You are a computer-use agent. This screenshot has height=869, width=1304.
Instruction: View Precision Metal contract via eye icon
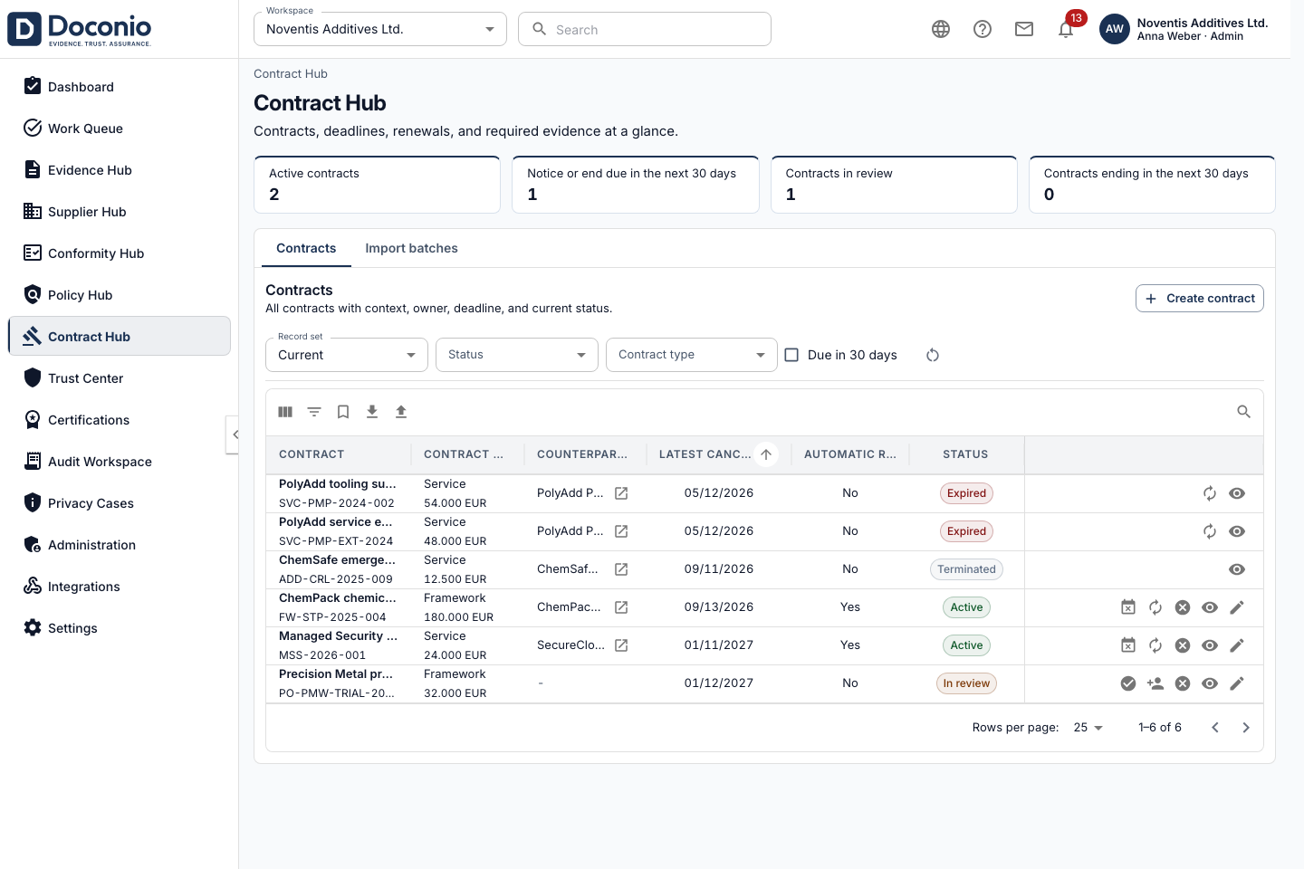1210,683
